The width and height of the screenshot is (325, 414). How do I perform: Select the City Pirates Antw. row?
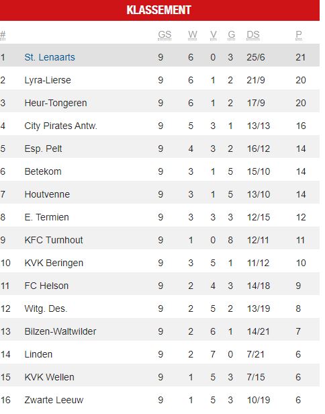pyautogui.click(x=160, y=126)
